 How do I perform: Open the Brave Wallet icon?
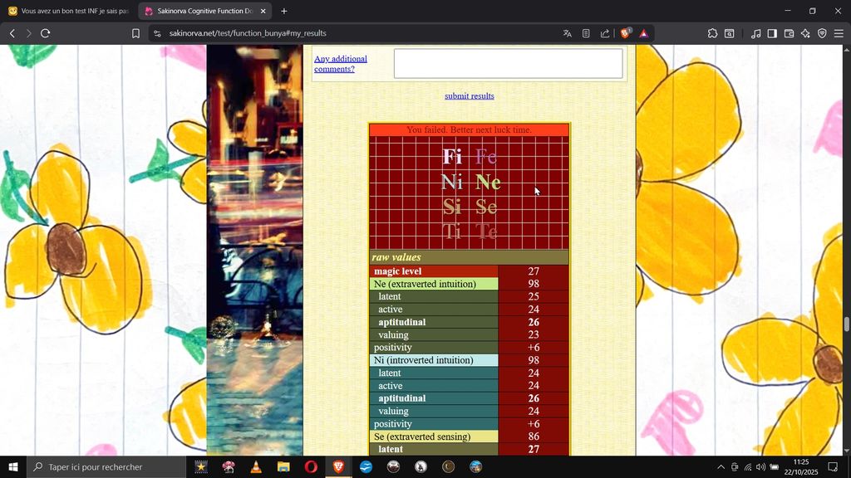(x=789, y=33)
